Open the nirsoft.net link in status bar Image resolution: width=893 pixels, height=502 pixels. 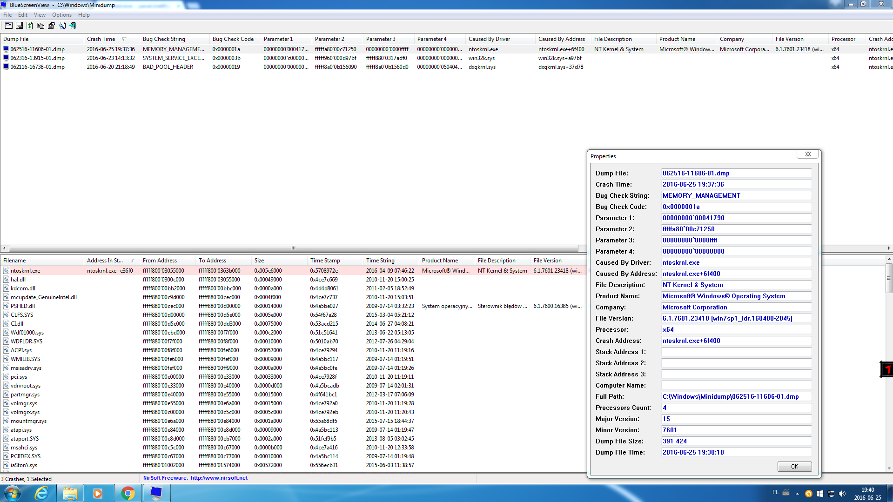coord(219,478)
